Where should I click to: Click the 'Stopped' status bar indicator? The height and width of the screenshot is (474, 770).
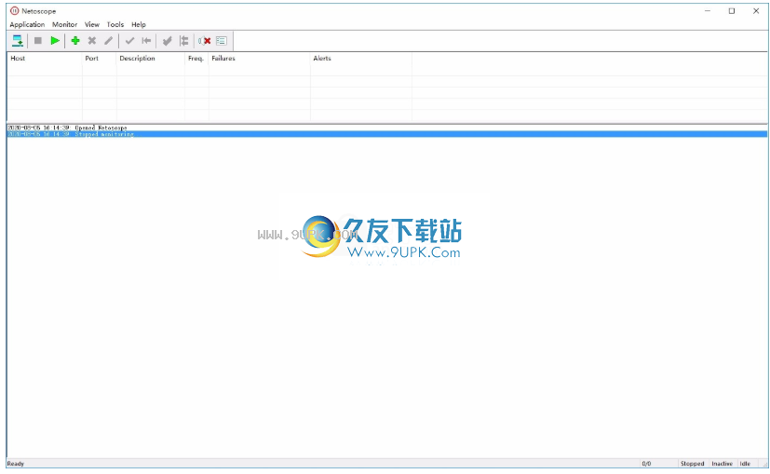(x=693, y=464)
